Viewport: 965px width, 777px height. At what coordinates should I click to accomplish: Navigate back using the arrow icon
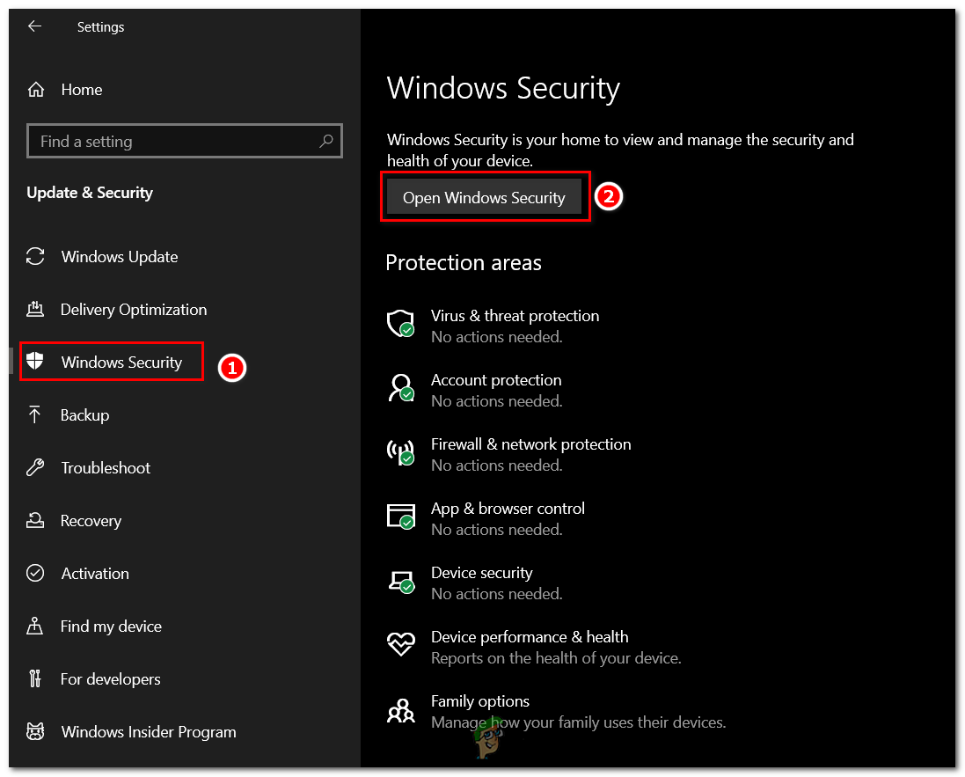point(33,26)
